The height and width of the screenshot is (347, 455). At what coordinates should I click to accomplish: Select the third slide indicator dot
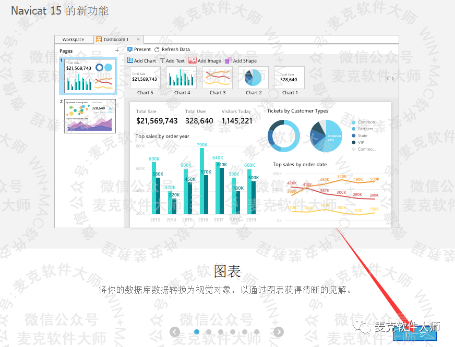pyautogui.click(x=221, y=332)
